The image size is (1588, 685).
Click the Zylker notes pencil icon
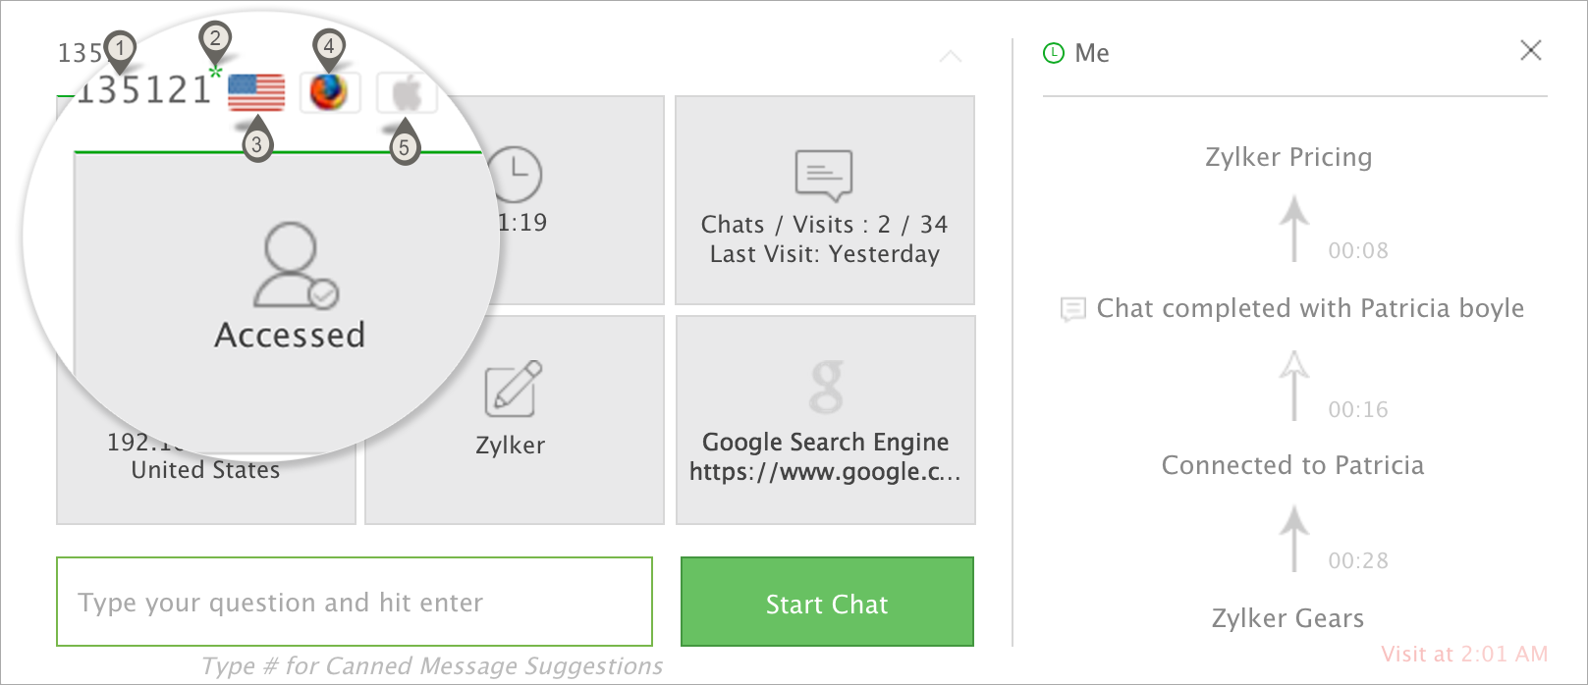(513, 389)
